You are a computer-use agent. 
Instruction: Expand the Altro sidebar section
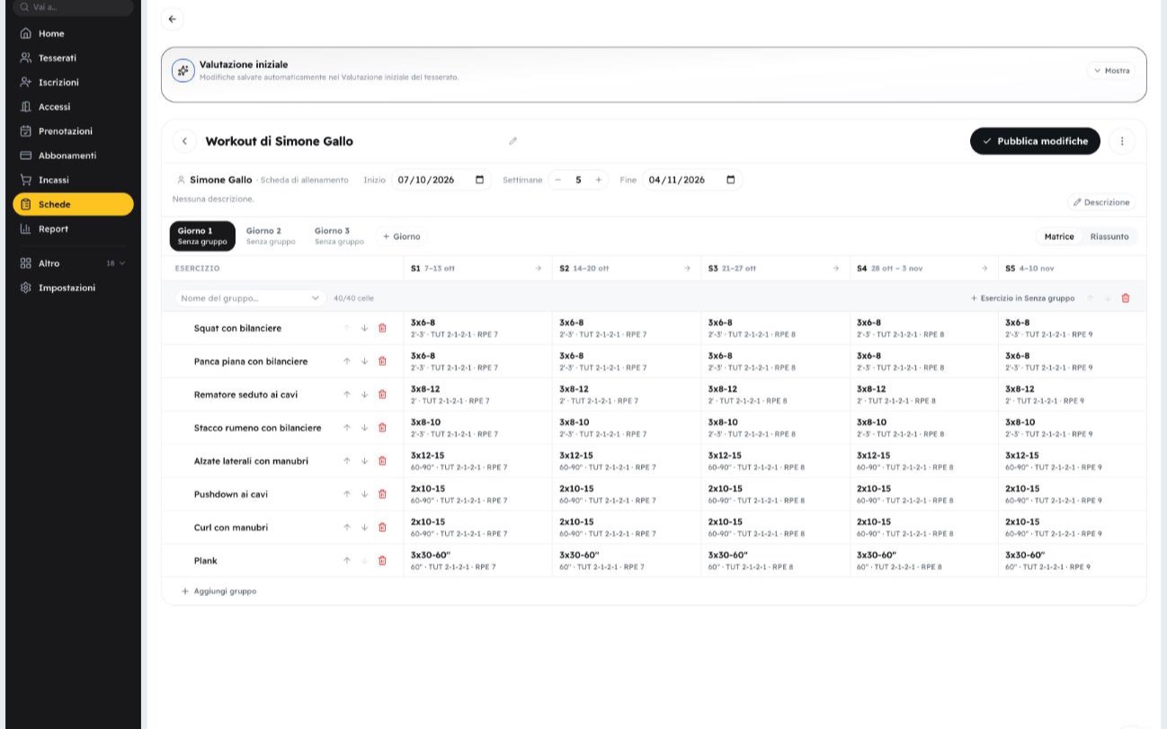(x=73, y=263)
